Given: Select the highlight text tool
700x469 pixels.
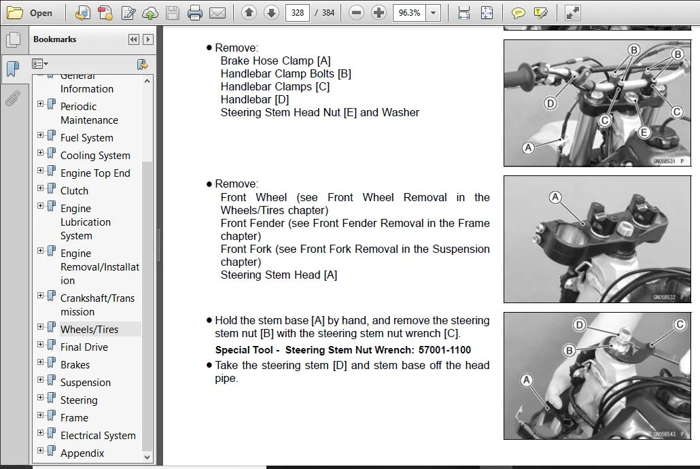Looking at the screenshot, I should tap(540, 13).
